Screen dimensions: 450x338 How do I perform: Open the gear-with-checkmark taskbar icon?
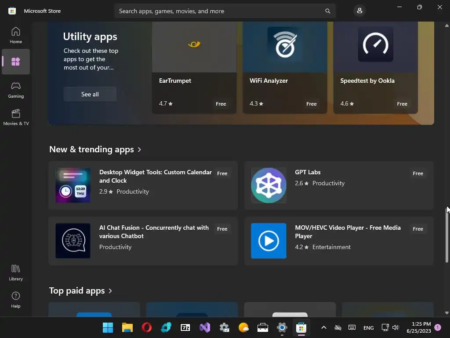point(224,327)
